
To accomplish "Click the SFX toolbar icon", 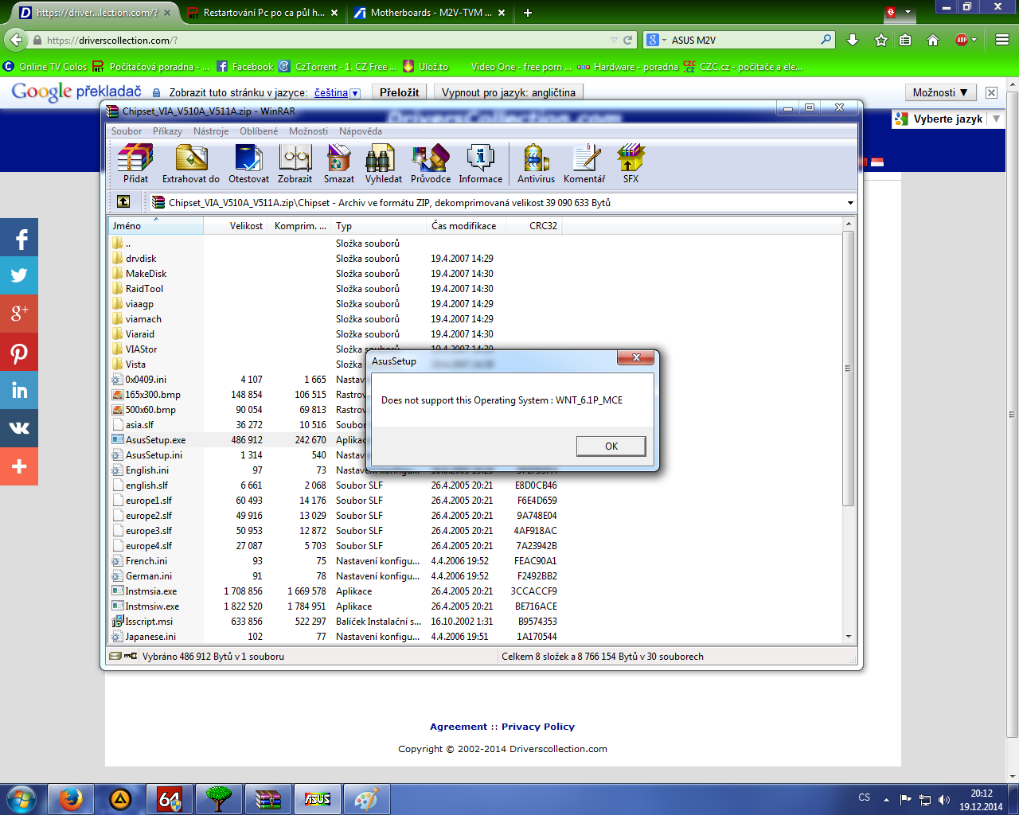I will 631,164.
